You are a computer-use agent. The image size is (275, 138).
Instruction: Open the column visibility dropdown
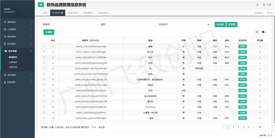coord(264,32)
